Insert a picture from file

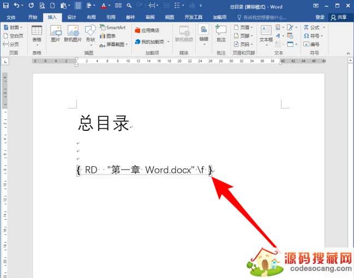click(x=56, y=33)
